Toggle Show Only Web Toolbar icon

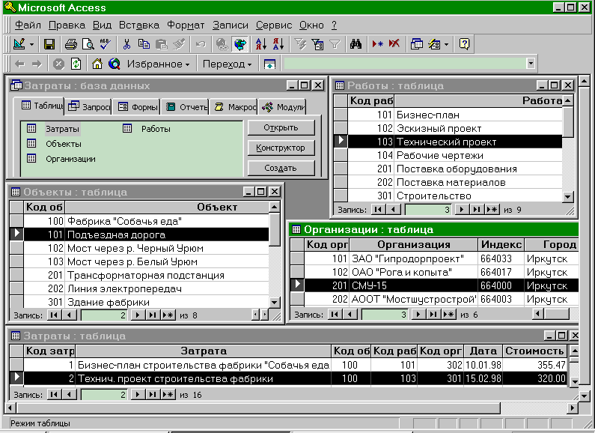pyautogui.click(x=269, y=64)
